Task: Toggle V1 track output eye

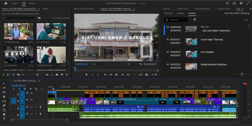Action: [31, 100]
